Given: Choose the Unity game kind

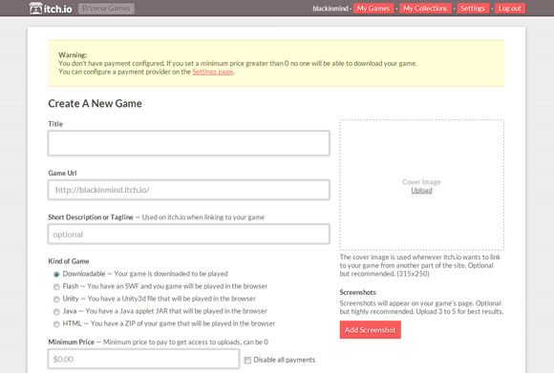Looking at the screenshot, I should tap(56, 300).
